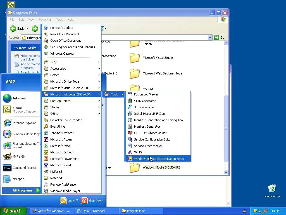Open Microsoft PowerPoint
Viewport: 286px width, 215px height.
tap(71, 159)
